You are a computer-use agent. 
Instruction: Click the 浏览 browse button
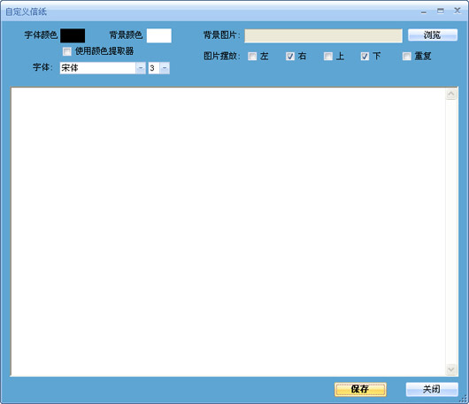click(433, 35)
